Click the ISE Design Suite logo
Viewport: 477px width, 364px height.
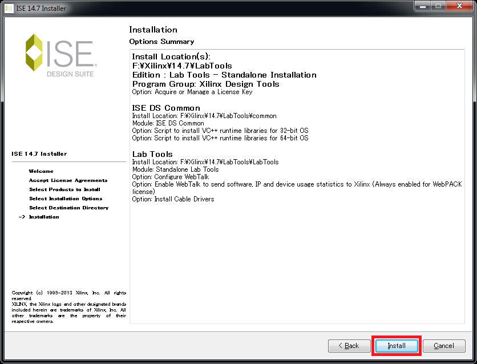pos(61,55)
